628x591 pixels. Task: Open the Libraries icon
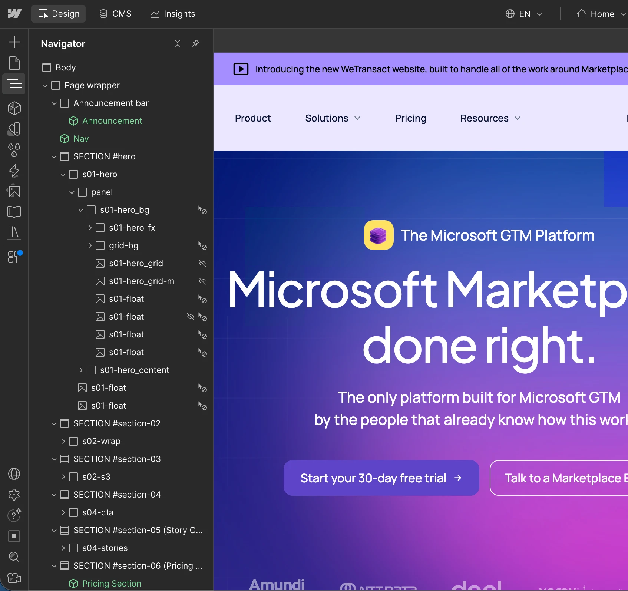[14, 233]
